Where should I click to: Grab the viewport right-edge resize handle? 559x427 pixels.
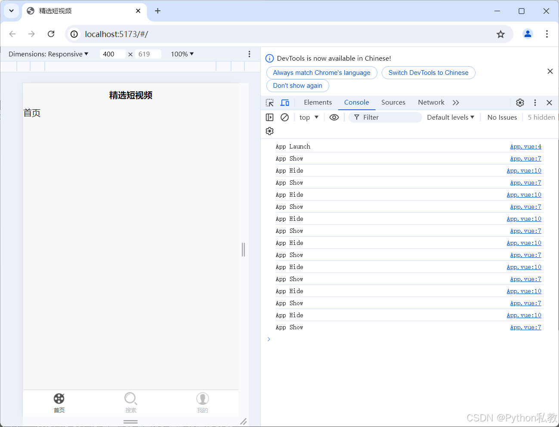point(243,250)
